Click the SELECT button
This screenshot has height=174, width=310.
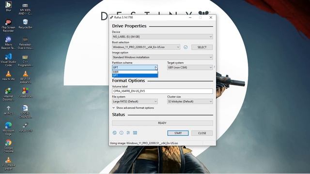[x=202, y=47]
